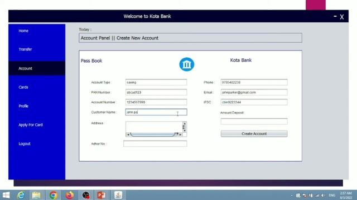
Task: Click the Amount Deposit field
Action: [x=254, y=122]
